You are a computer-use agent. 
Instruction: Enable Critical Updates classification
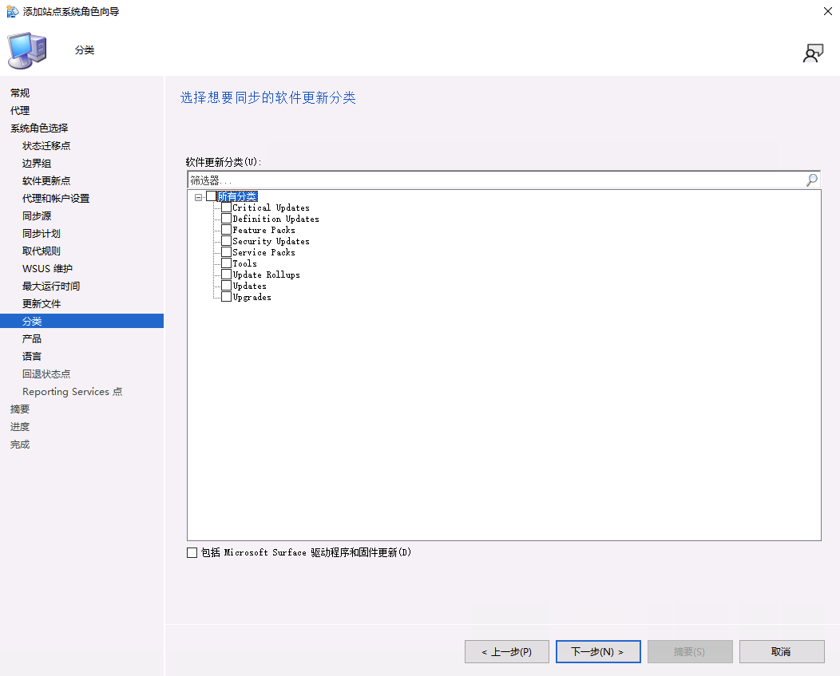pos(227,208)
